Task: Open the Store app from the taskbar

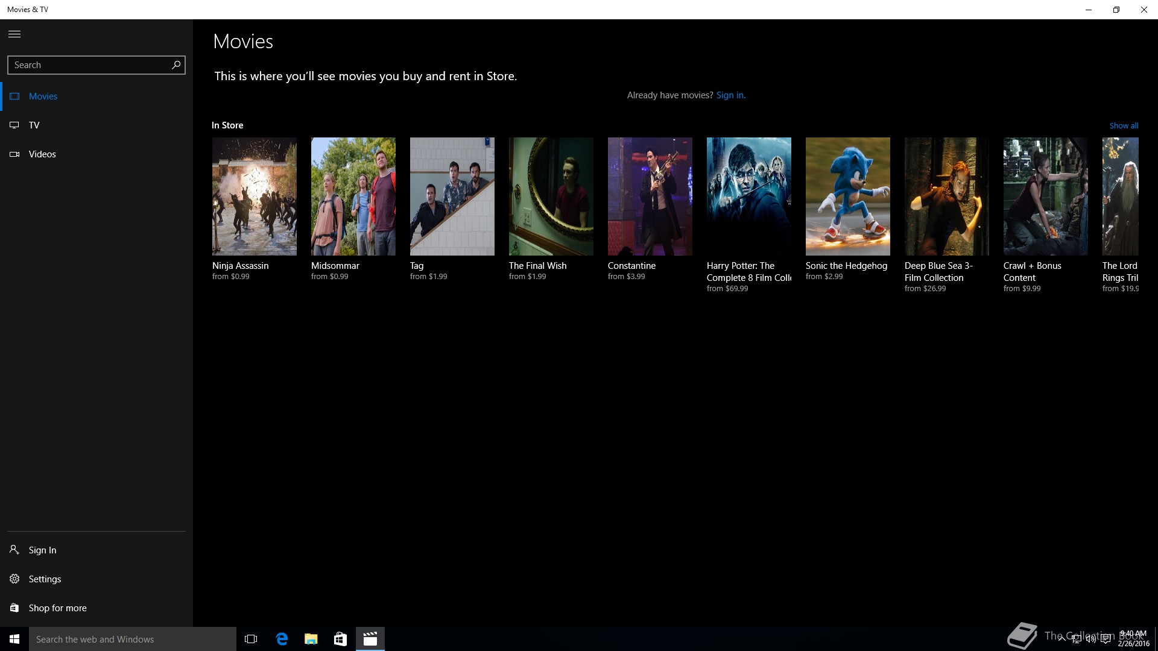Action: coord(340,639)
